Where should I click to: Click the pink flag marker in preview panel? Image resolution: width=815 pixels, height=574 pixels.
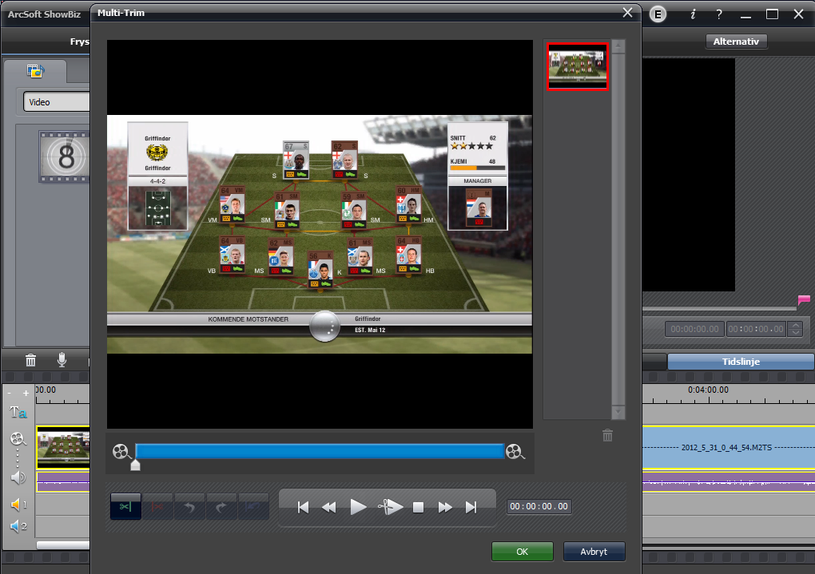tap(804, 299)
